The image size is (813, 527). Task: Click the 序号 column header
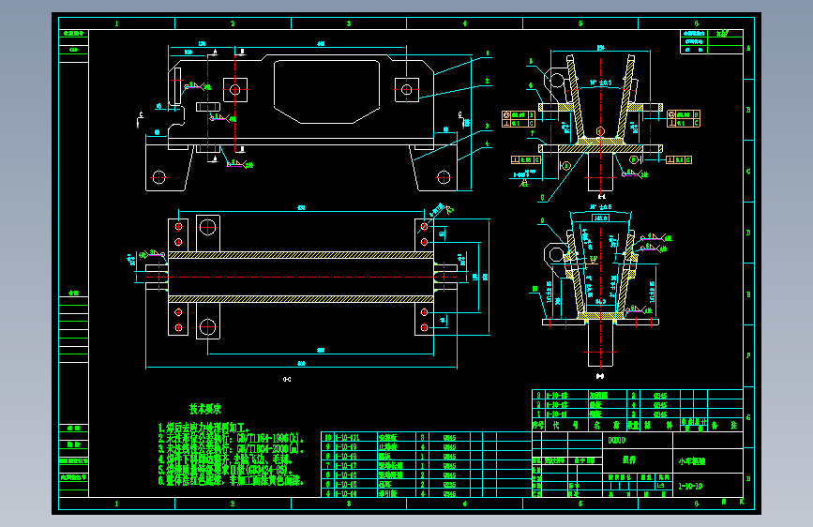click(538, 426)
